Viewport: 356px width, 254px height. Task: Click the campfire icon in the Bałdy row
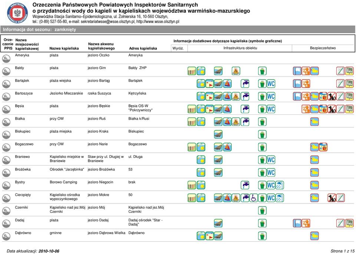coord(236,71)
